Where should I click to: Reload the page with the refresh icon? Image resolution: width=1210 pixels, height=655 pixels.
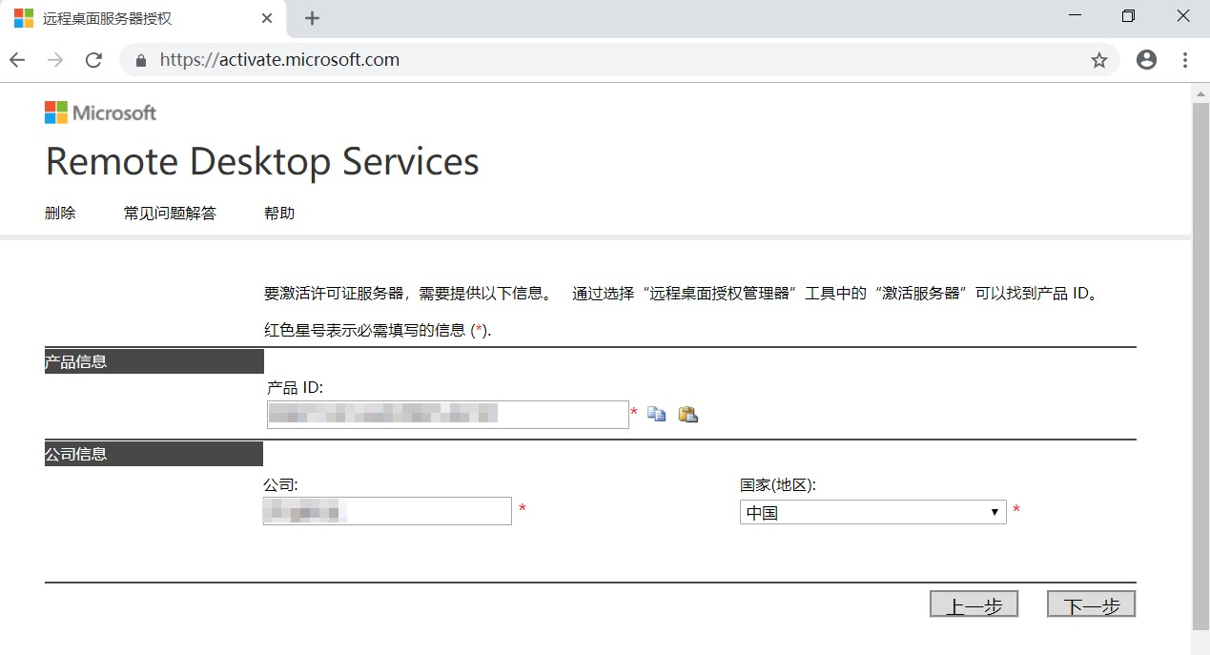[x=93, y=60]
